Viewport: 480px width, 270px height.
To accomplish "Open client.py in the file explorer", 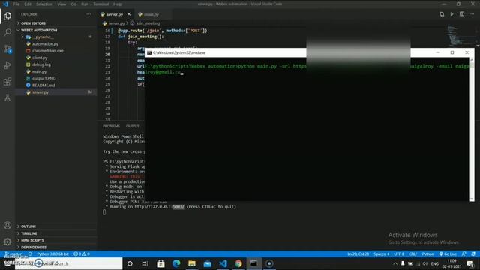I will tap(56, 58).
